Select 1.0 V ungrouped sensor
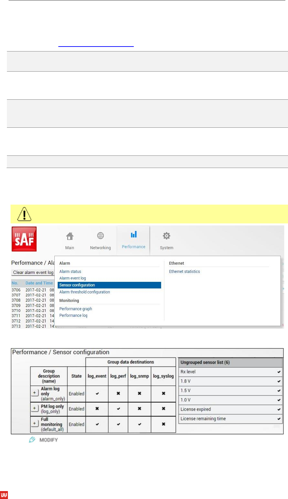This screenshot has height=499, width=288. pyautogui.click(x=230, y=400)
